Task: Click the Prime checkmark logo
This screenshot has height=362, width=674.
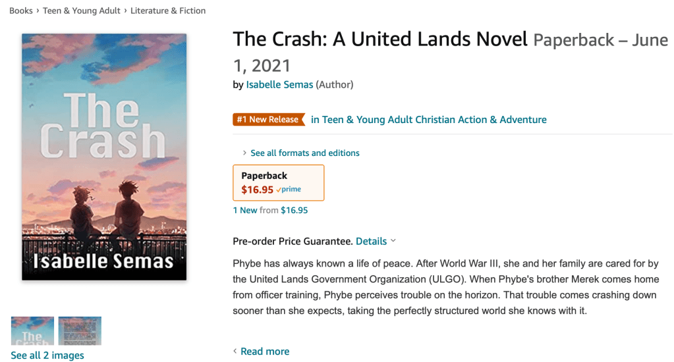Action: tap(289, 190)
